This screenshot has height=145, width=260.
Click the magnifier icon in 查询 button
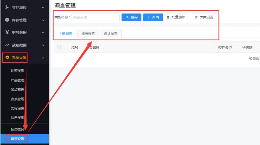127,17
